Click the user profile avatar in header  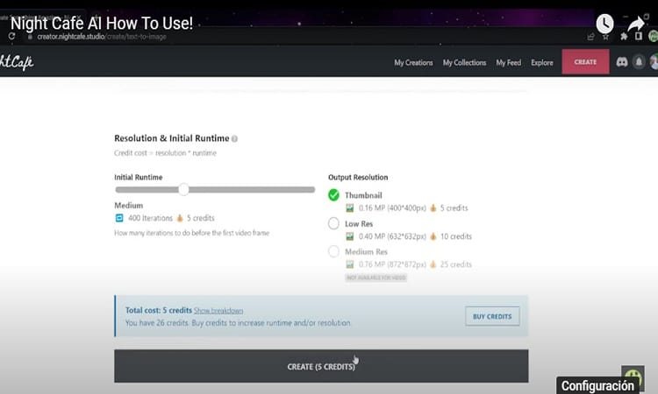coord(654,62)
